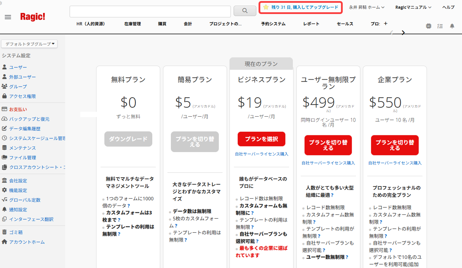The width and height of the screenshot is (462, 268).
Task: Click help mark after 人数がとても多い大型組織に最適
Action: (x=332, y=195)
